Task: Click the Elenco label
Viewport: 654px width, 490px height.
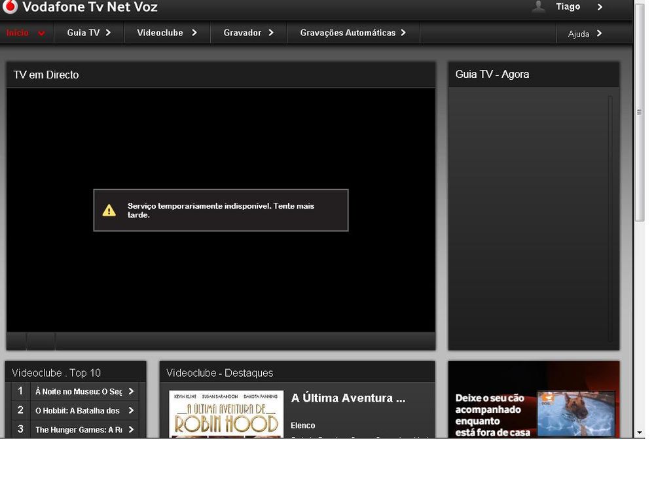Action: pos(302,425)
